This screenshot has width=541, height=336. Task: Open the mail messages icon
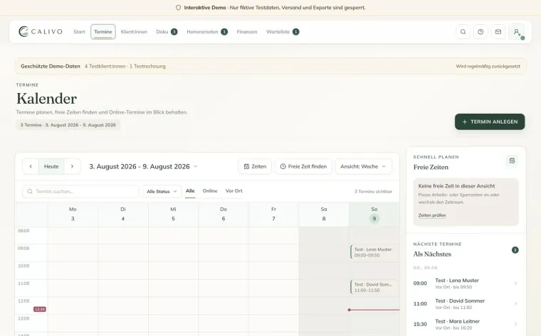pos(498,32)
